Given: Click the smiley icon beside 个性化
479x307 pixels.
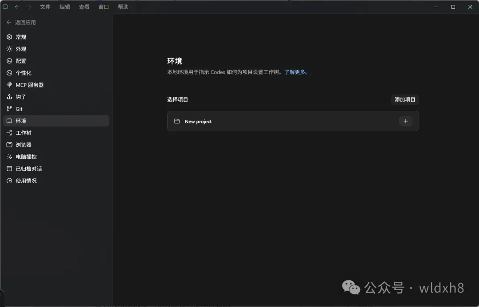Looking at the screenshot, I should tap(9, 73).
